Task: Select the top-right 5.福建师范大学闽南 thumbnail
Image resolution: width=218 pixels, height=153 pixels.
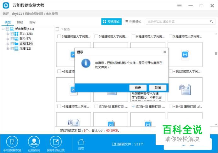Action: tap(185, 55)
